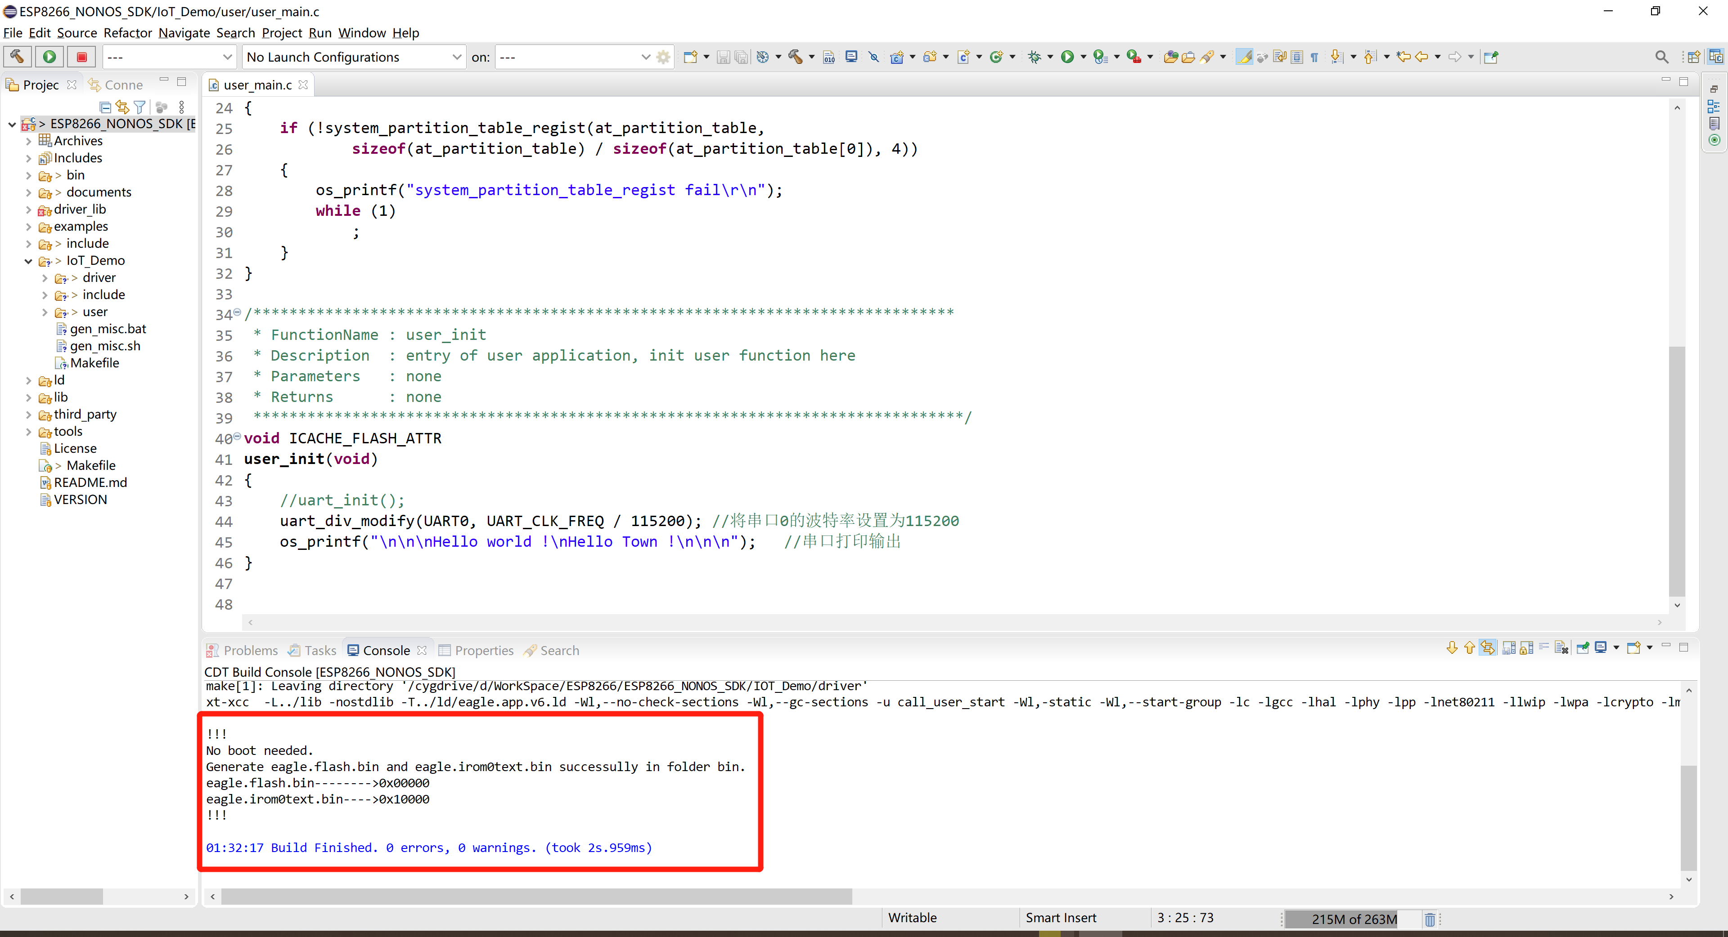Click Collapse All in Project Explorer
Image resolution: width=1728 pixels, height=937 pixels.
click(x=105, y=107)
